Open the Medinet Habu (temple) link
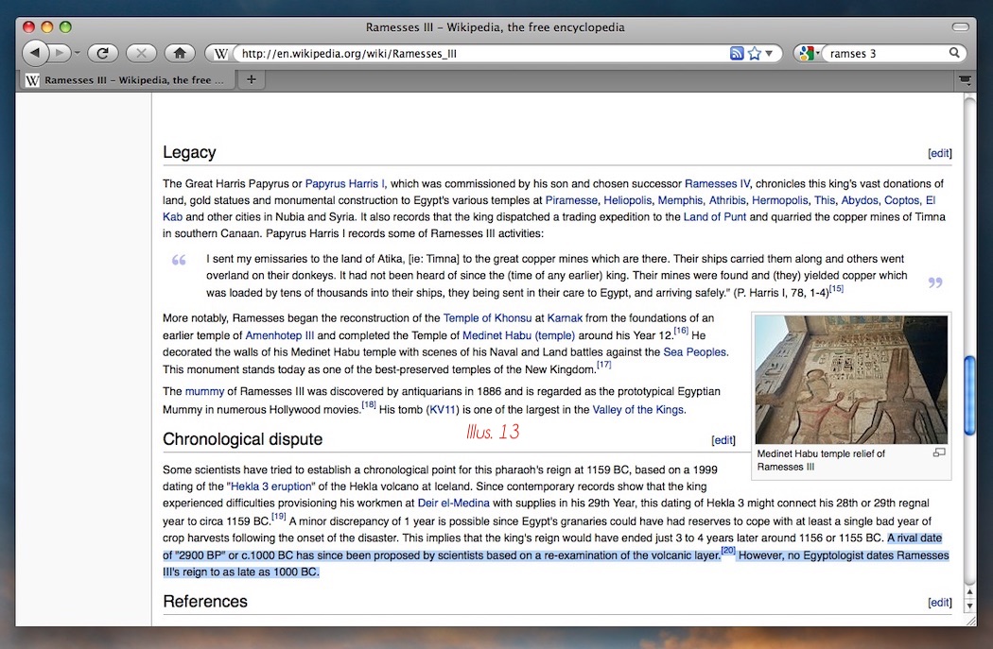 pos(518,335)
